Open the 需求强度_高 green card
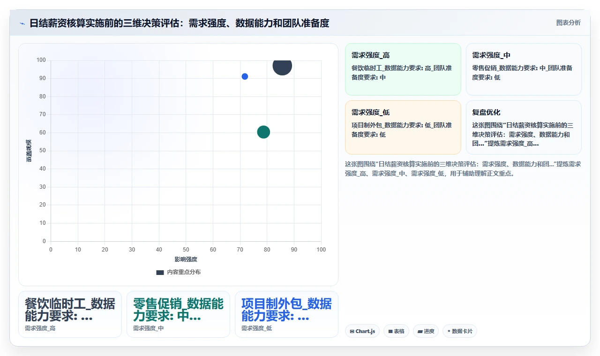The height and width of the screenshot is (356, 600). point(403,69)
